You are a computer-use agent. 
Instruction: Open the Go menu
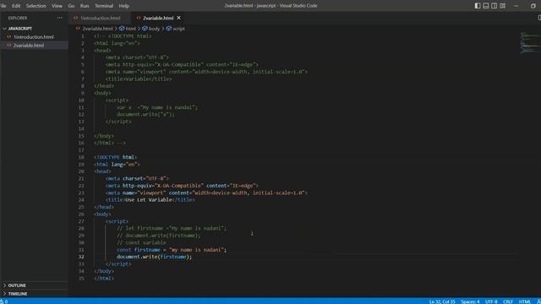point(71,6)
